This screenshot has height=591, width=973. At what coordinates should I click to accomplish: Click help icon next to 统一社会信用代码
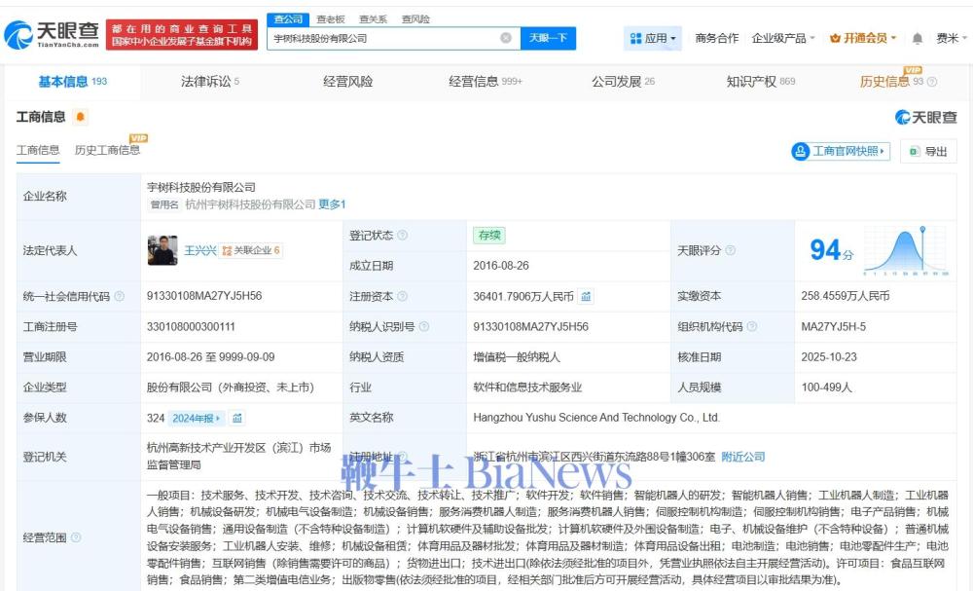pos(119,296)
